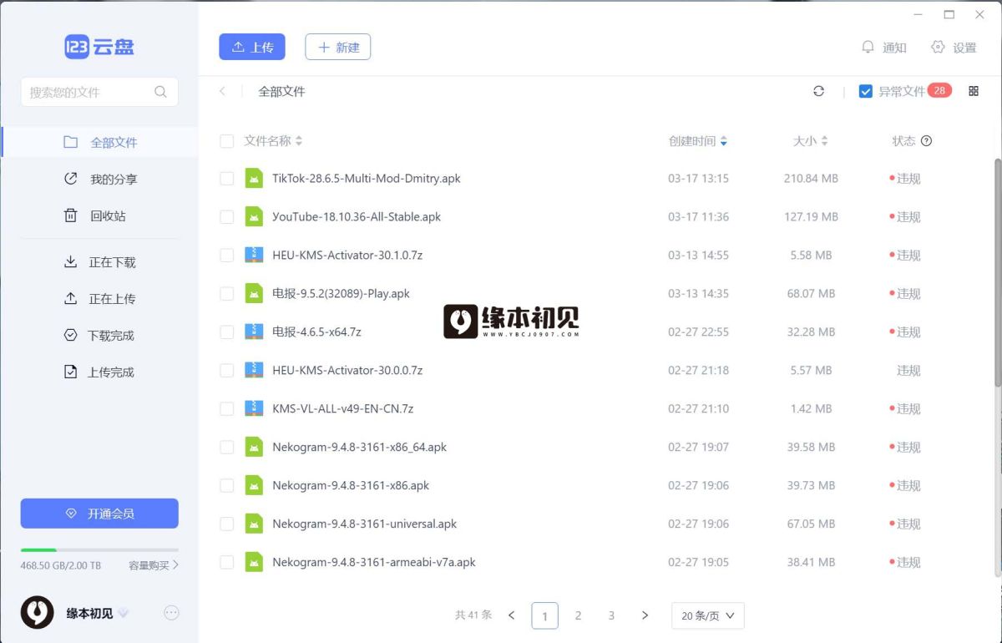
Task: Sort by 大小 column
Action: 811,141
